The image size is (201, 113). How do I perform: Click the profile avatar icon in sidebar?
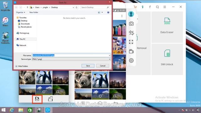tap(131, 14)
